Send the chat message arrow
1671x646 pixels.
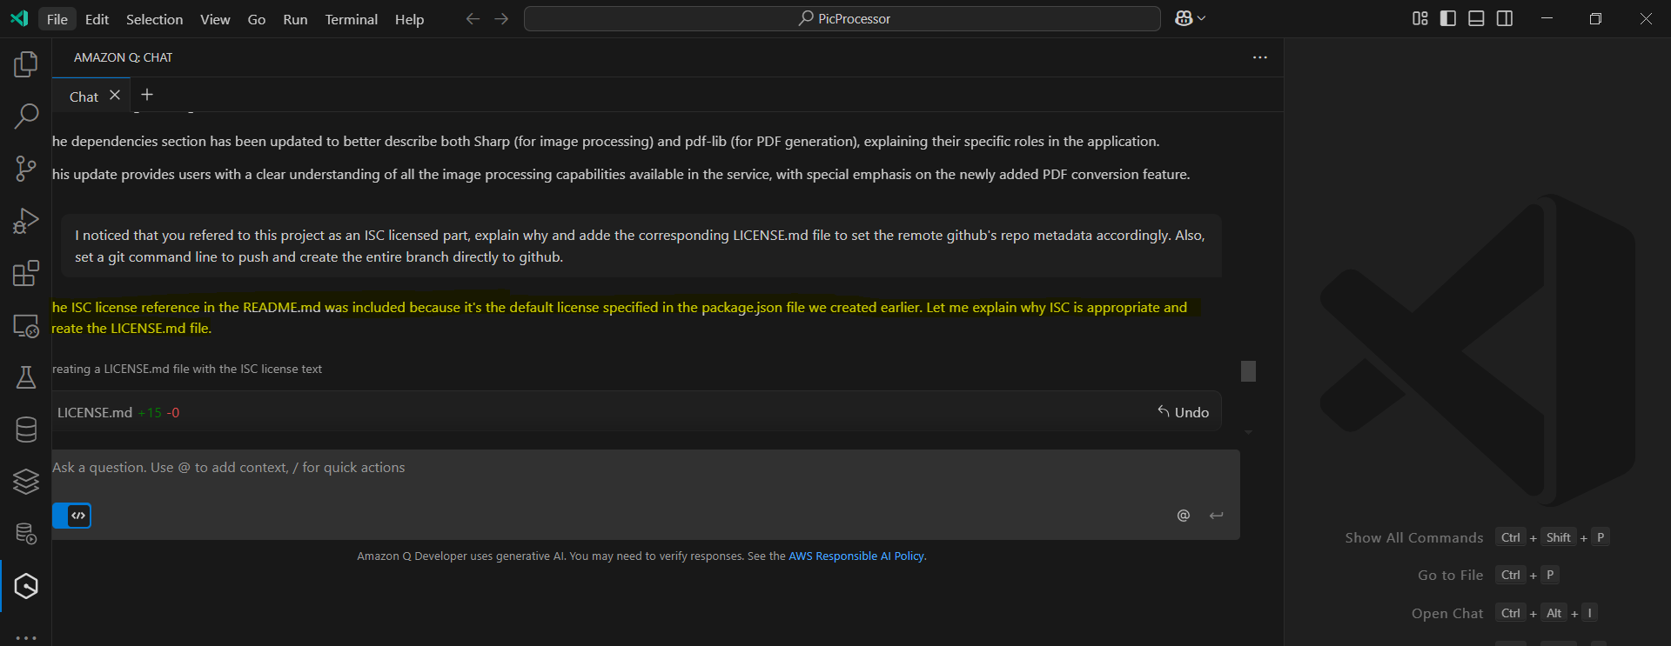coord(1216,516)
